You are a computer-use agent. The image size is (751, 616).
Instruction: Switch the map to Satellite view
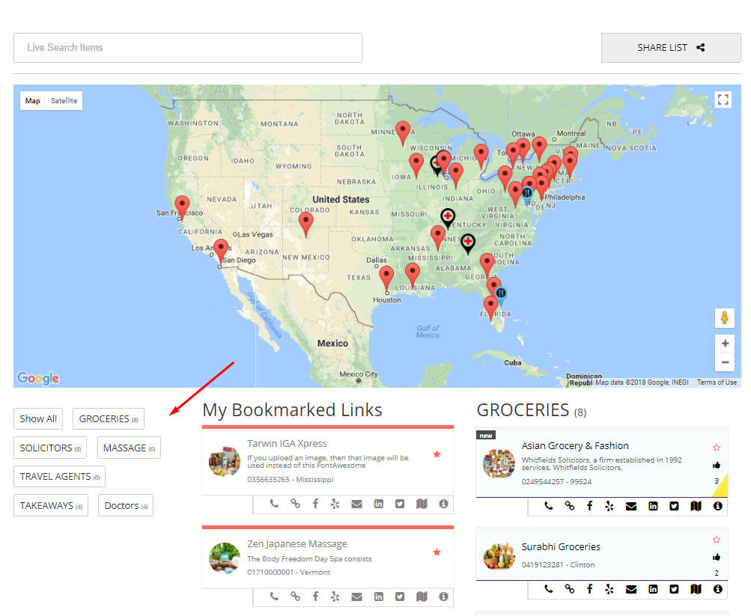64,101
